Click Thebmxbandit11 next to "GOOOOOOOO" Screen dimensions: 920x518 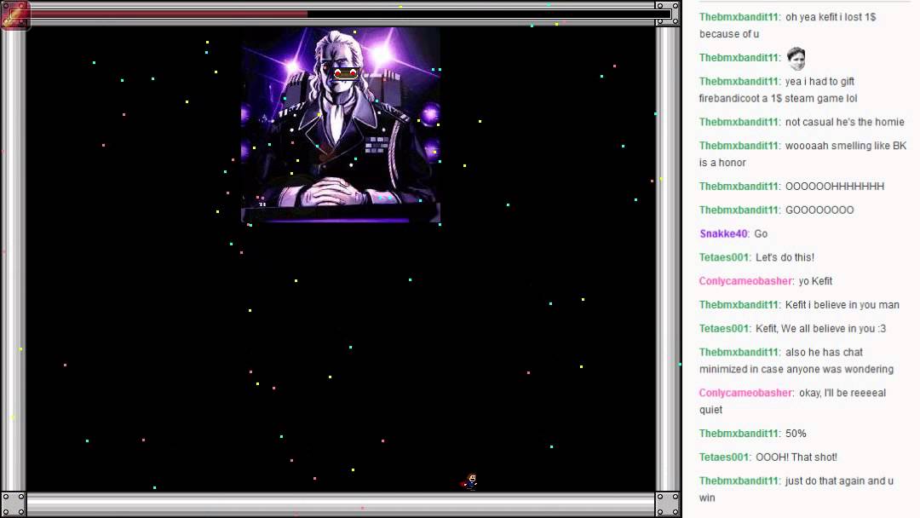click(739, 210)
